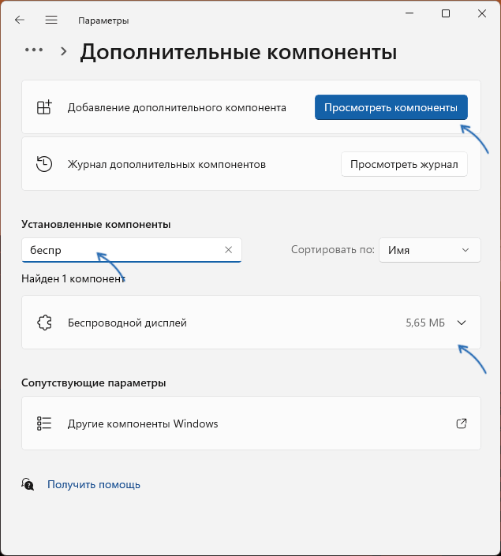
Task: Click Просмотреть компоненты button
Action: coord(391,107)
